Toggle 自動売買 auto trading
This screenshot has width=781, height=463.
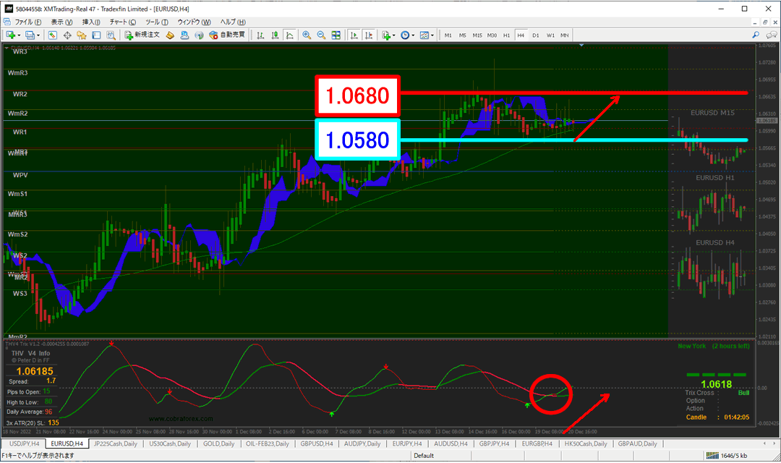pos(228,35)
